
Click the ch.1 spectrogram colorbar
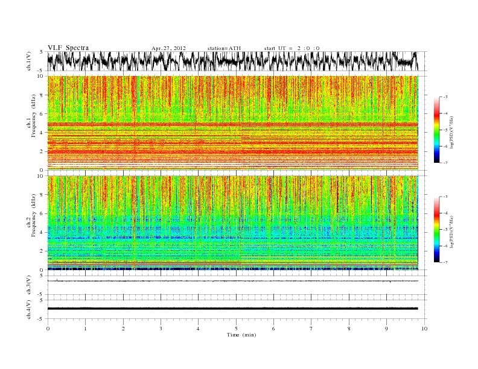pyautogui.click(x=437, y=130)
